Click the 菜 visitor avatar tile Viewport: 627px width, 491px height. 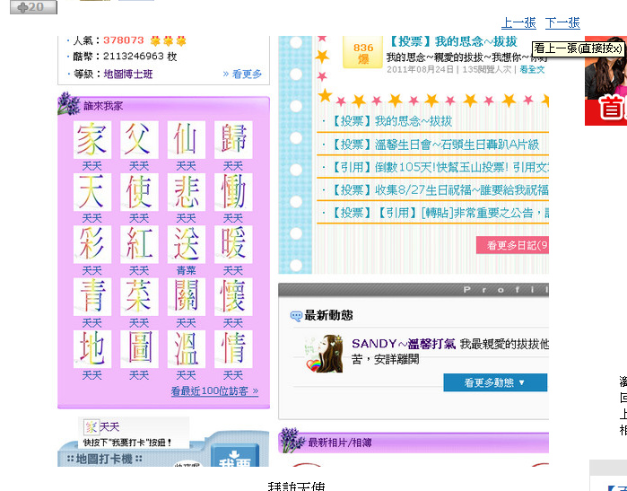click(x=139, y=297)
